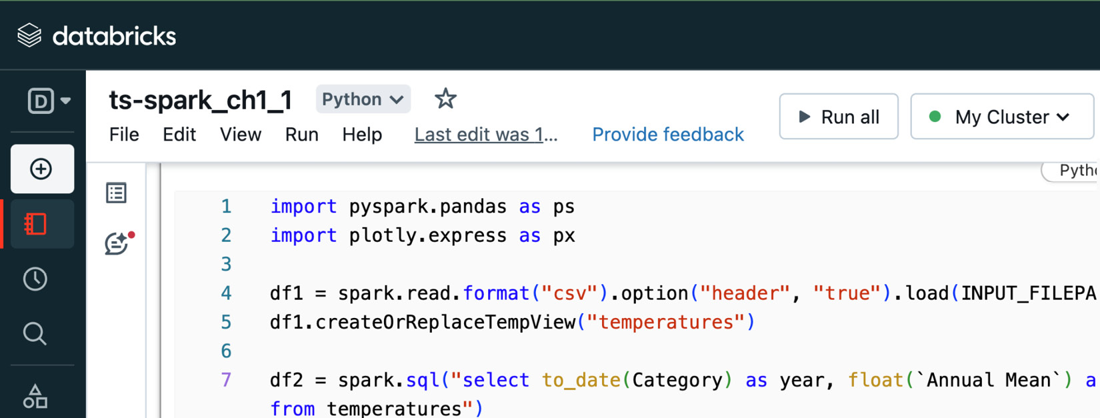1100x418 pixels.
Task: Click the Last edit was link
Action: tap(486, 135)
